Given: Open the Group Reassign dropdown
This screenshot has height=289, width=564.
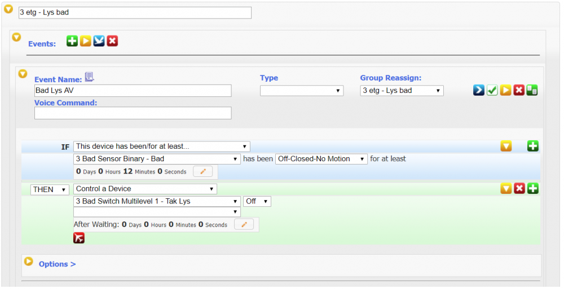Looking at the screenshot, I should click(402, 91).
